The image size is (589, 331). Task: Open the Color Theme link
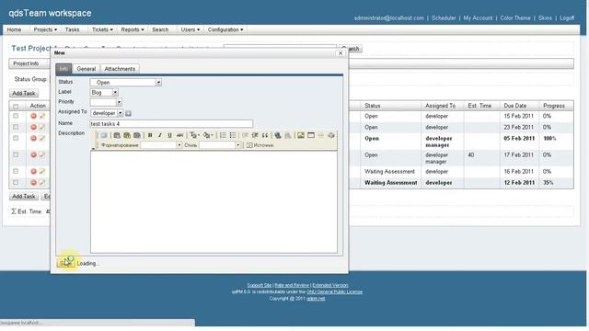coord(515,17)
